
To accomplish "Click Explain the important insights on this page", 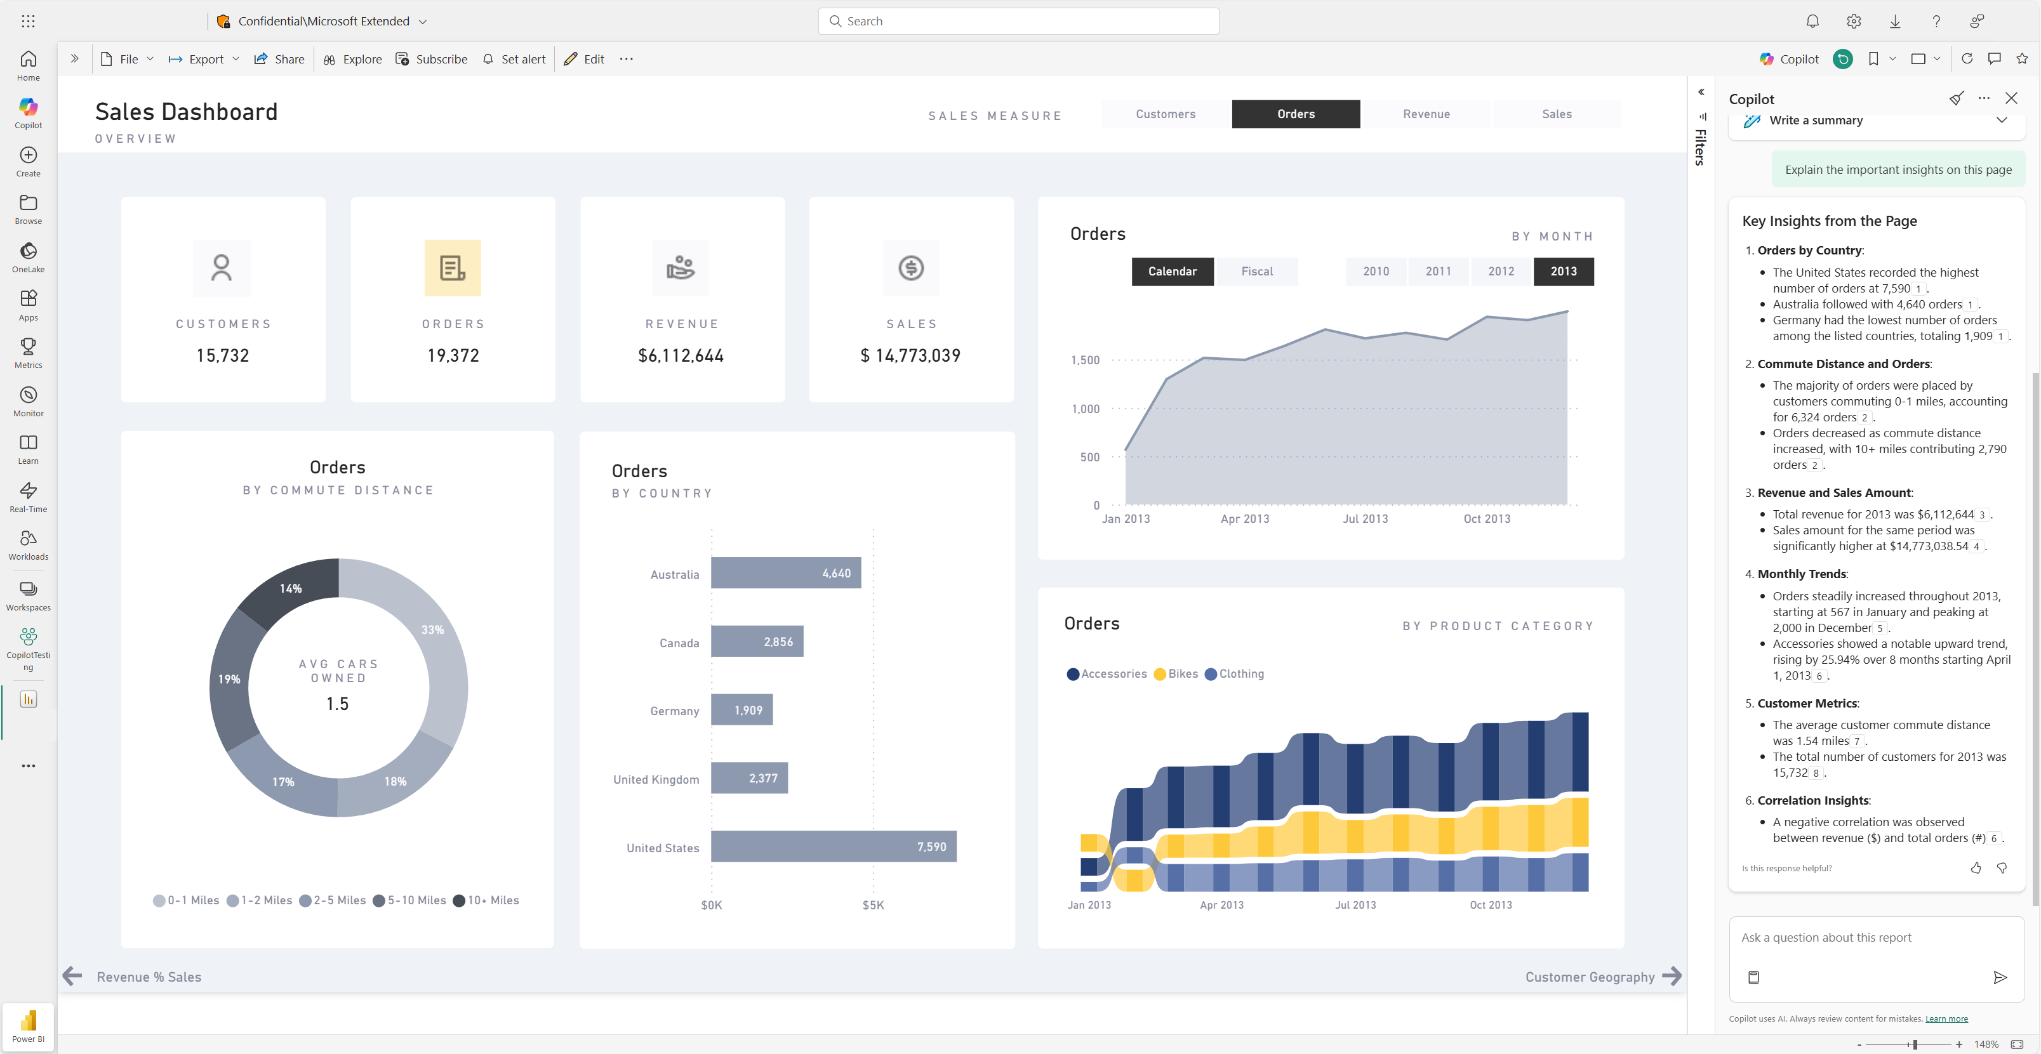I will tap(1898, 169).
